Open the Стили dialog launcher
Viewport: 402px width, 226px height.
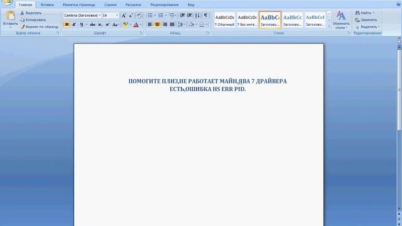[x=349, y=33]
